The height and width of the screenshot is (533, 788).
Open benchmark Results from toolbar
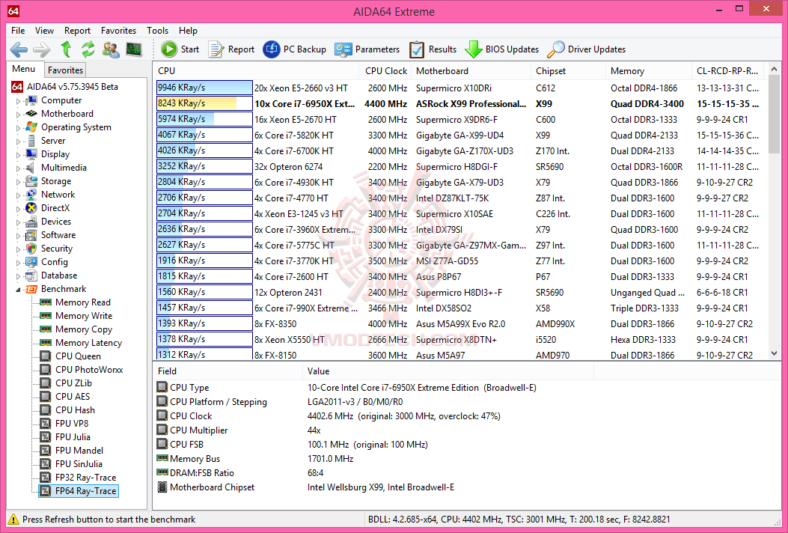point(433,49)
